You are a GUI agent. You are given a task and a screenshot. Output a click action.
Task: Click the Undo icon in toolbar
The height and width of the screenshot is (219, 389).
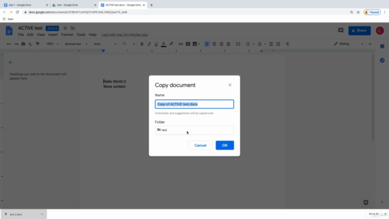[x=9, y=44]
